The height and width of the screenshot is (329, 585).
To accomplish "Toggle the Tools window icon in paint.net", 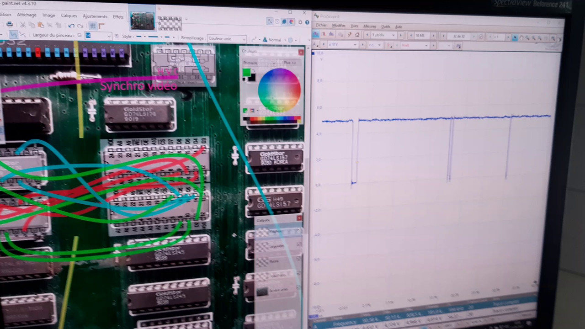I will coord(270,21).
